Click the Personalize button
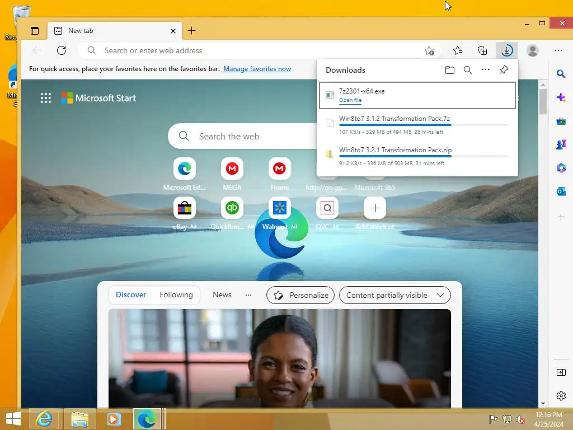The width and height of the screenshot is (573, 430). 300,295
